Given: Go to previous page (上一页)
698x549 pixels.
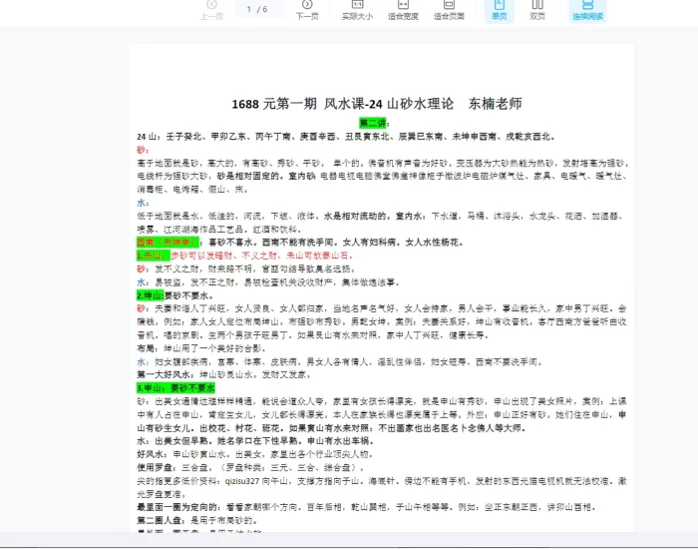Looking at the screenshot, I should pos(211,10).
